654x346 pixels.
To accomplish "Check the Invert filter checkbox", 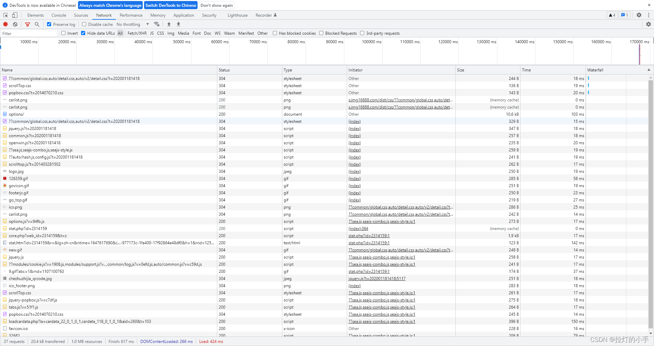I will [63, 33].
